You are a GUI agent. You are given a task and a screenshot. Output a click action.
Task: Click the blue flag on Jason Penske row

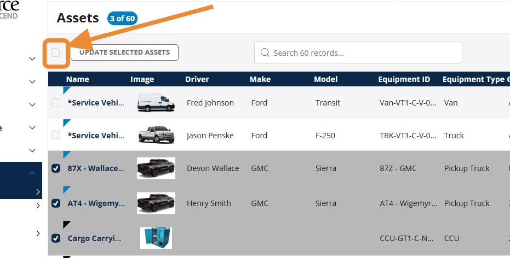[x=67, y=122]
